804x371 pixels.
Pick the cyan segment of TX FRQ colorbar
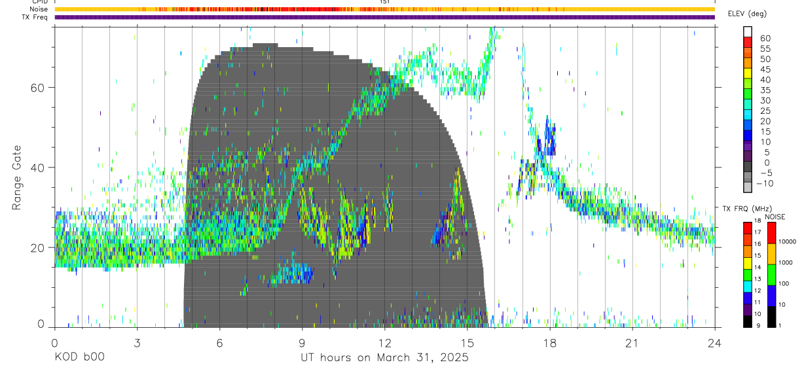click(x=747, y=286)
